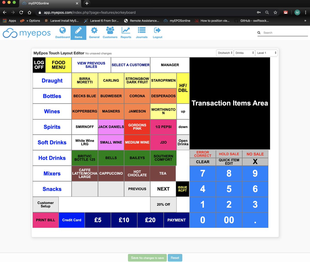Open the General gear icon

(94, 31)
